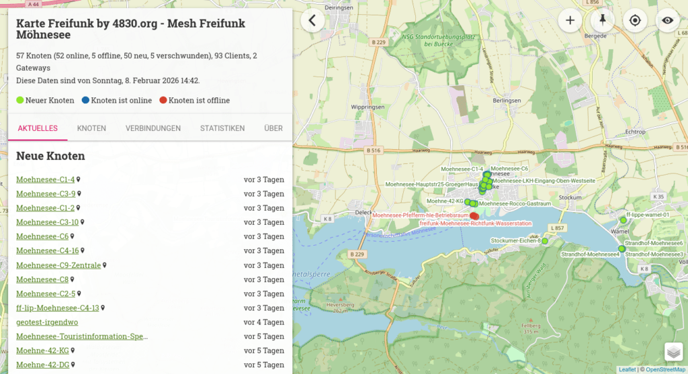Click the locate-me crosshair button
Image resolution: width=688 pixels, height=374 pixels.
635,21
